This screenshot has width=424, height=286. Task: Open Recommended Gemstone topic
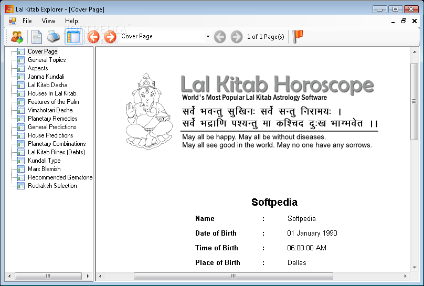pyautogui.click(x=60, y=177)
